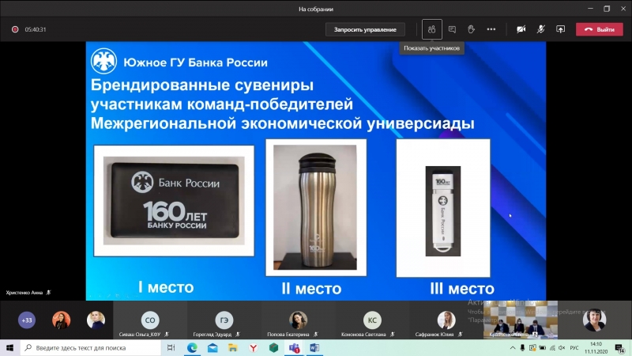Open Task View on the taskbar
Image resolution: width=632 pixels, height=356 pixels.
[x=171, y=347]
